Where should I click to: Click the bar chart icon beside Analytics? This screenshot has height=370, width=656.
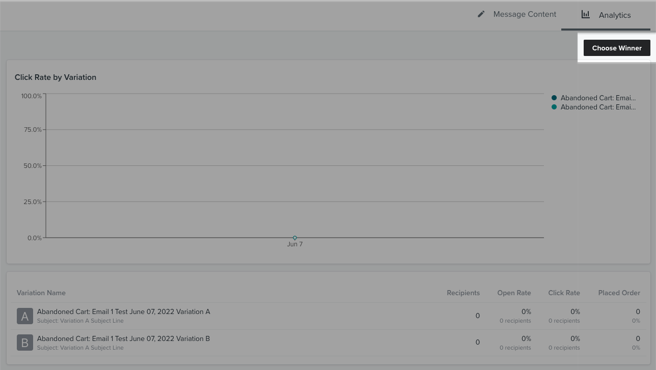(x=585, y=14)
